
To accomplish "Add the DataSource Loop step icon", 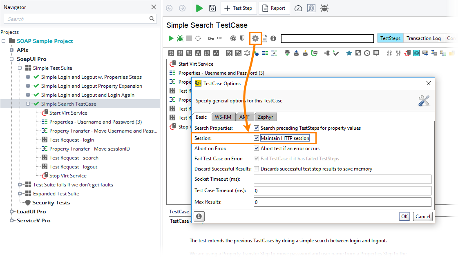I will [314, 53].
